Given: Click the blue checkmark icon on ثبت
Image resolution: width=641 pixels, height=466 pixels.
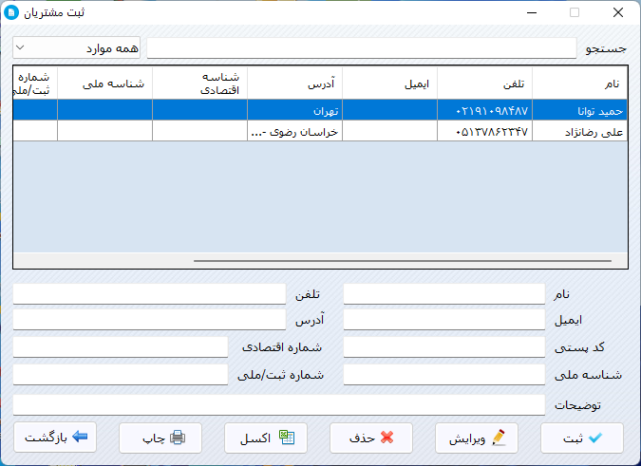Looking at the screenshot, I should [595, 438].
